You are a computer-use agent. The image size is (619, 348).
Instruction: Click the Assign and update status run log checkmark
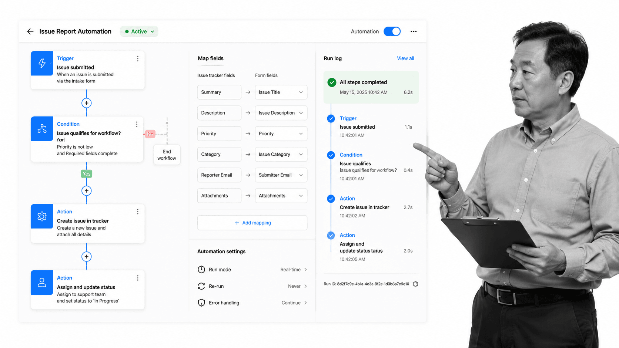[331, 236]
